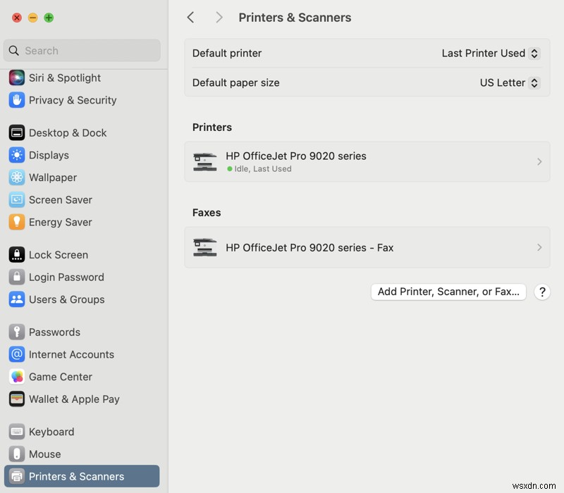Click the Idle, Last Used status text
Image resolution: width=564 pixels, height=493 pixels.
[262, 168]
